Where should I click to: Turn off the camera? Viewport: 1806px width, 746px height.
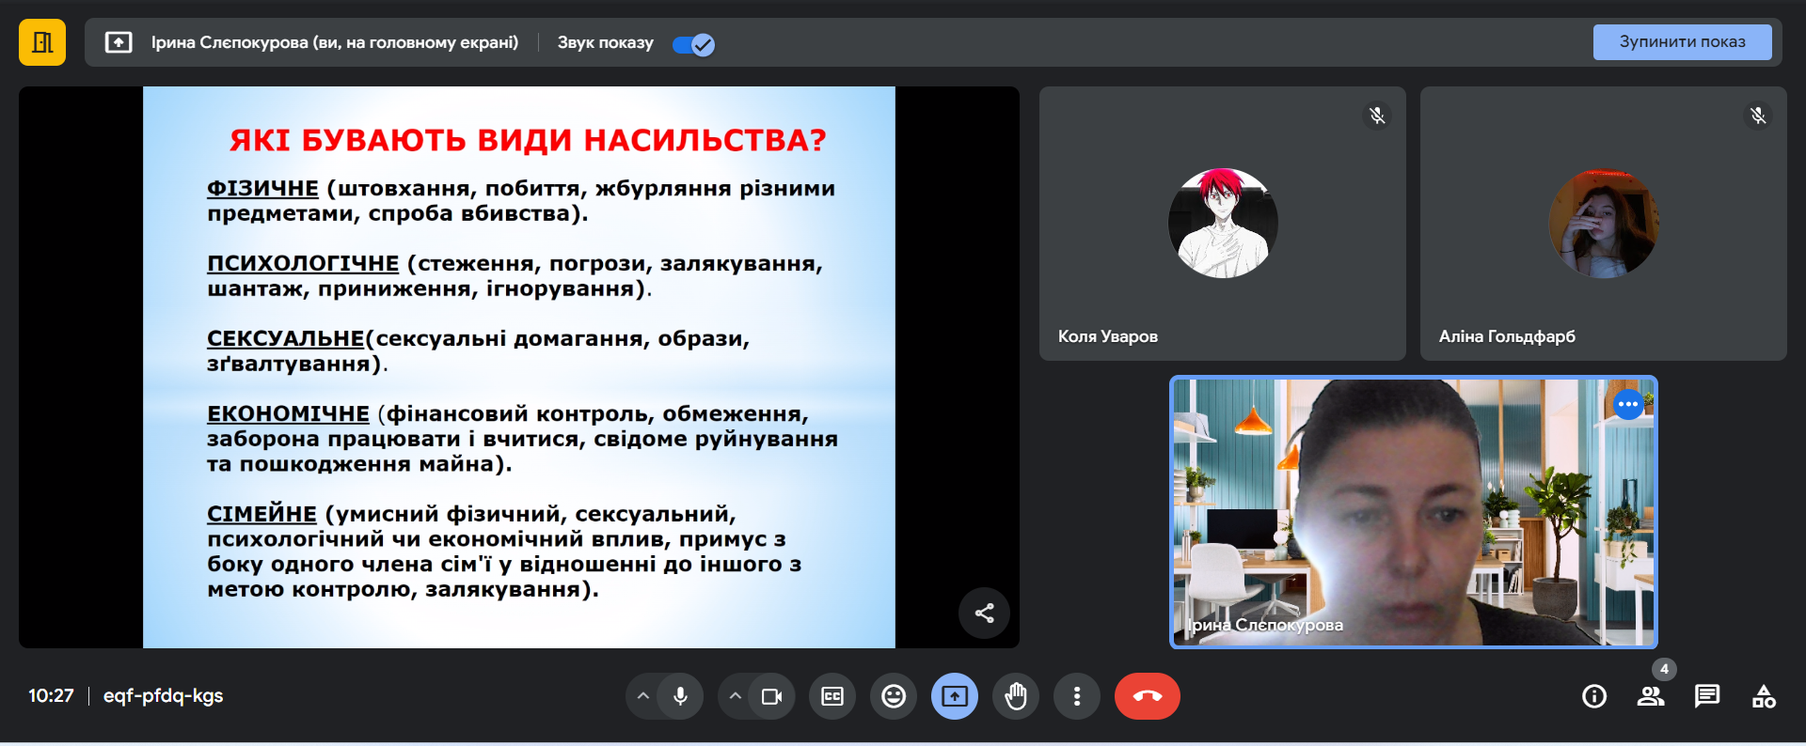[x=772, y=696]
